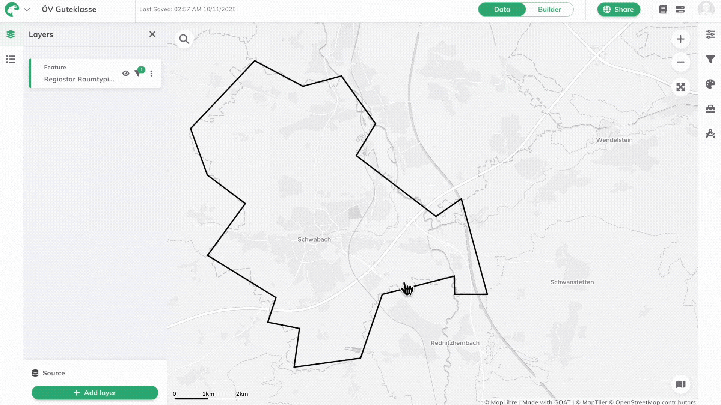Image resolution: width=721 pixels, height=405 pixels.
Task: Open the Layers panel list icon
Action: [x=11, y=59]
